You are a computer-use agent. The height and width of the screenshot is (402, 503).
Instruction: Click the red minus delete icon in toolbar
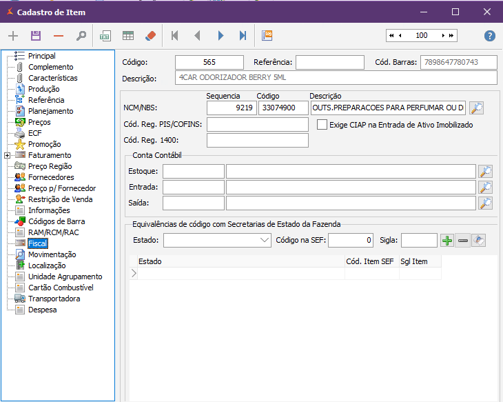point(59,36)
